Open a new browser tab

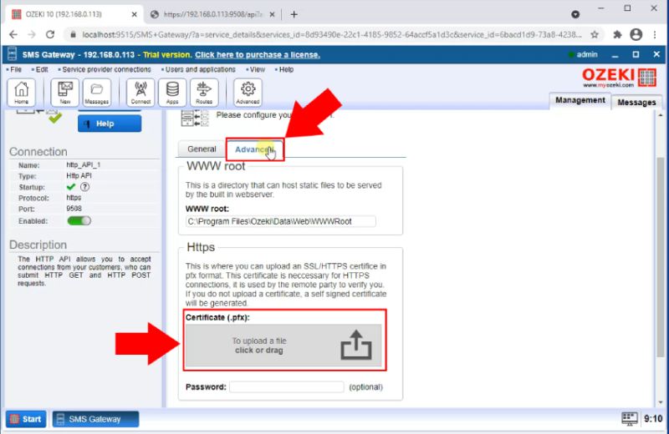[x=294, y=14]
